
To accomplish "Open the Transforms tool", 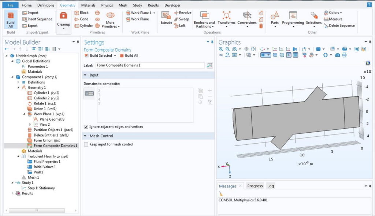I will click(x=226, y=18).
